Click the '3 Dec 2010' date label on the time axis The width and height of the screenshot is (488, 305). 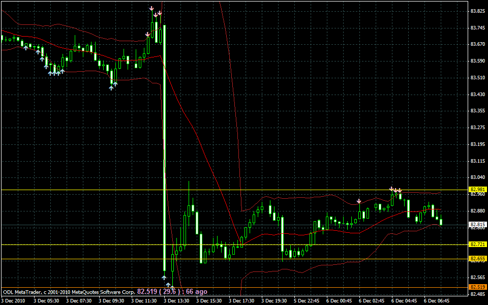(13, 300)
